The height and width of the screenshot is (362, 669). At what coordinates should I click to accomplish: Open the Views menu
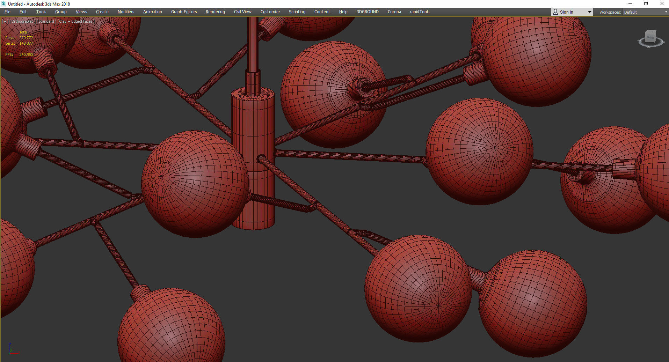coord(81,12)
